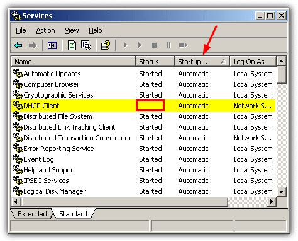Select the Logical Disk Manager name

tap(55, 191)
